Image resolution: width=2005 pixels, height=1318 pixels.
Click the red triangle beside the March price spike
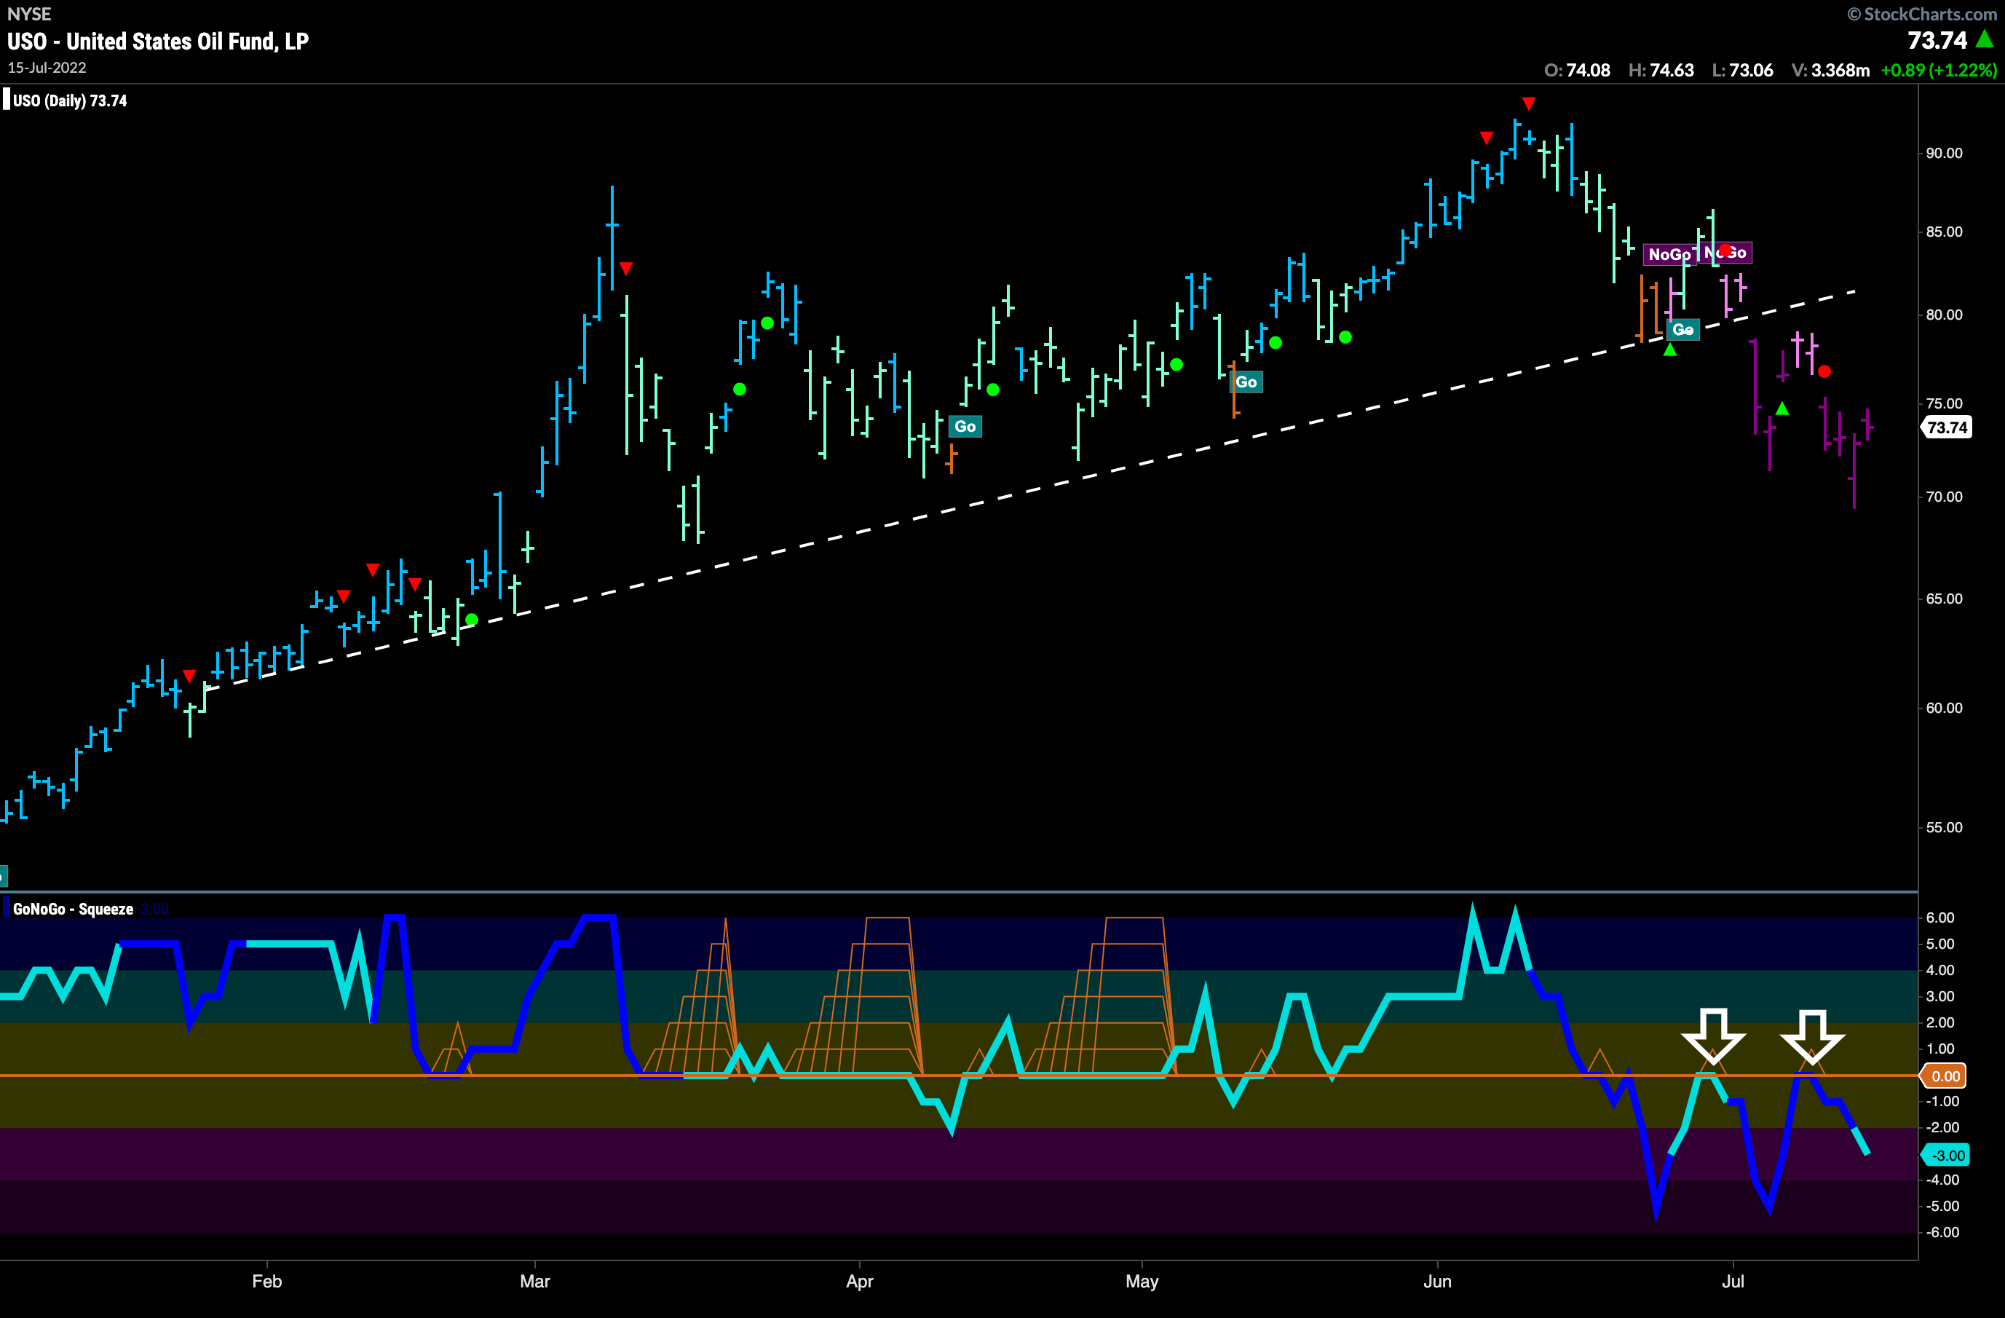pos(626,269)
